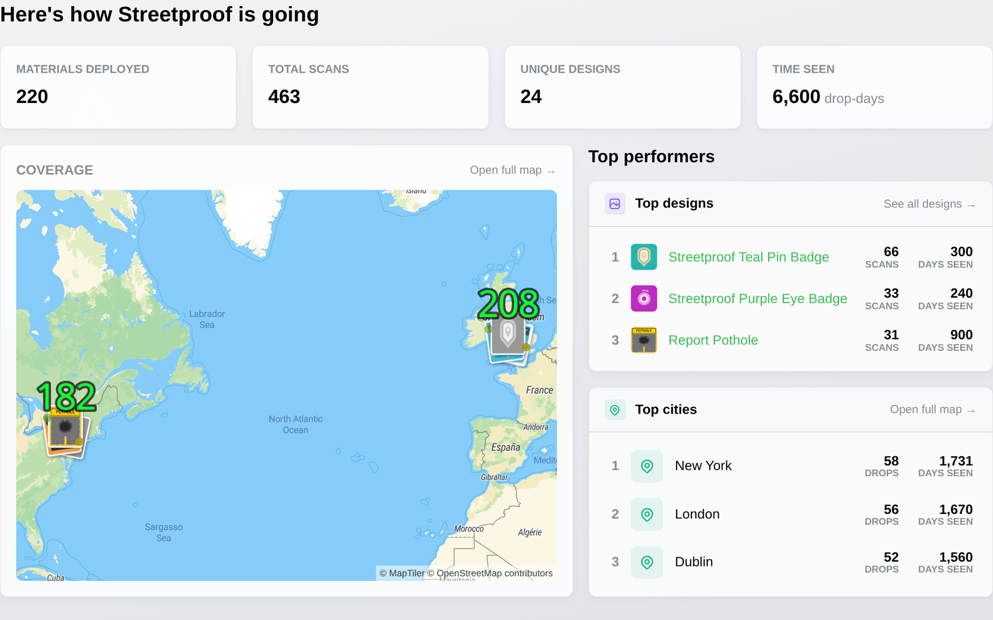Click the Sargasso Sea map label
This screenshot has width=993, height=620.
point(164,533)
